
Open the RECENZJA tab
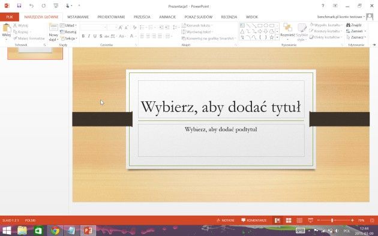click(x=229, y=17)
